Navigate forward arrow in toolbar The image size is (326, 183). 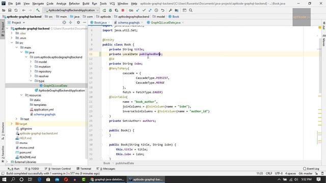[x=31, y=10]
